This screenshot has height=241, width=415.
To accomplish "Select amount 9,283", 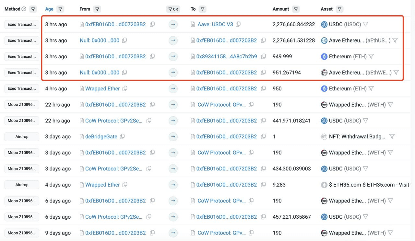I will [279, 185].
